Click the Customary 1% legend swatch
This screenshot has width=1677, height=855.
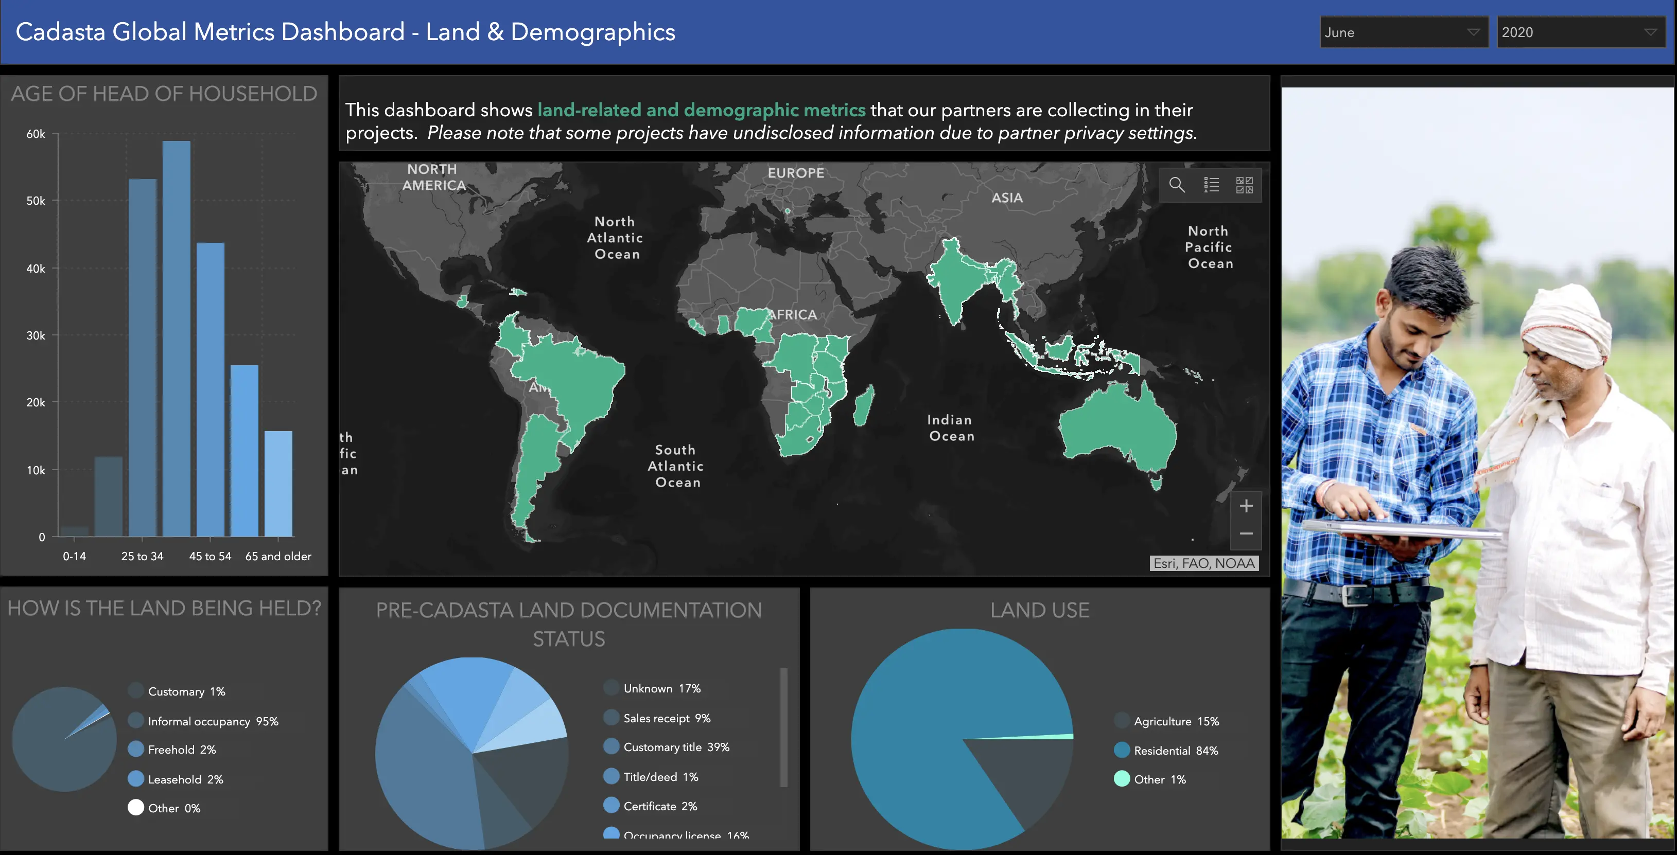click(135, 690)
